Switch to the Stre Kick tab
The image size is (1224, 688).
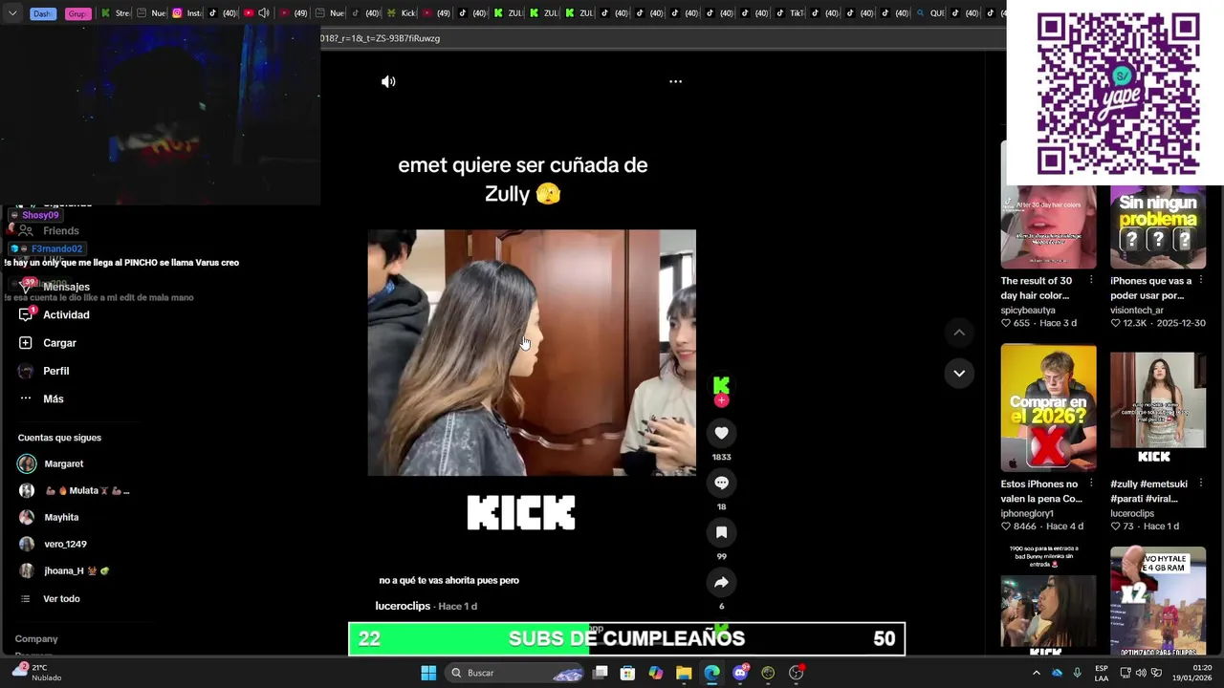click(x=117, y=13)
